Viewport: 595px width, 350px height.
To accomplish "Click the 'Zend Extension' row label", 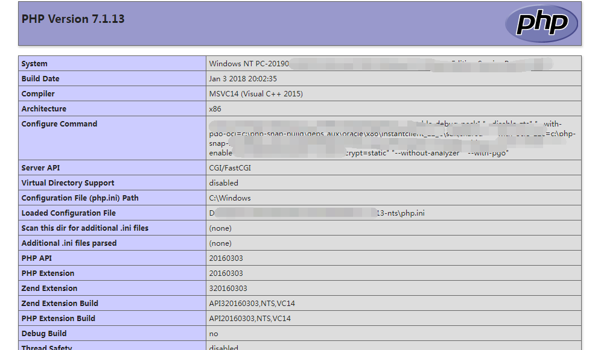I will [49, 289].
